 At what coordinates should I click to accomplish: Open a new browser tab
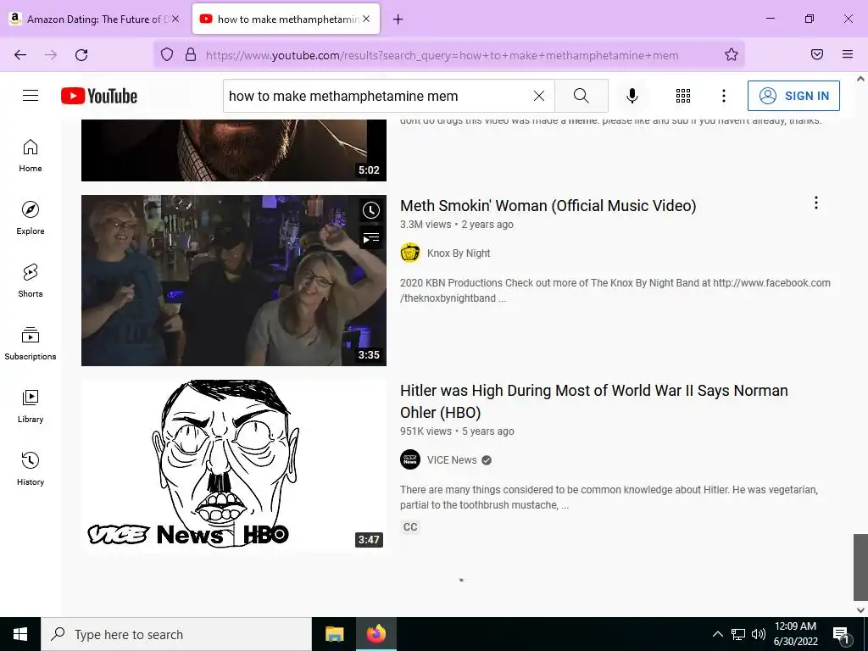(398, 19)
